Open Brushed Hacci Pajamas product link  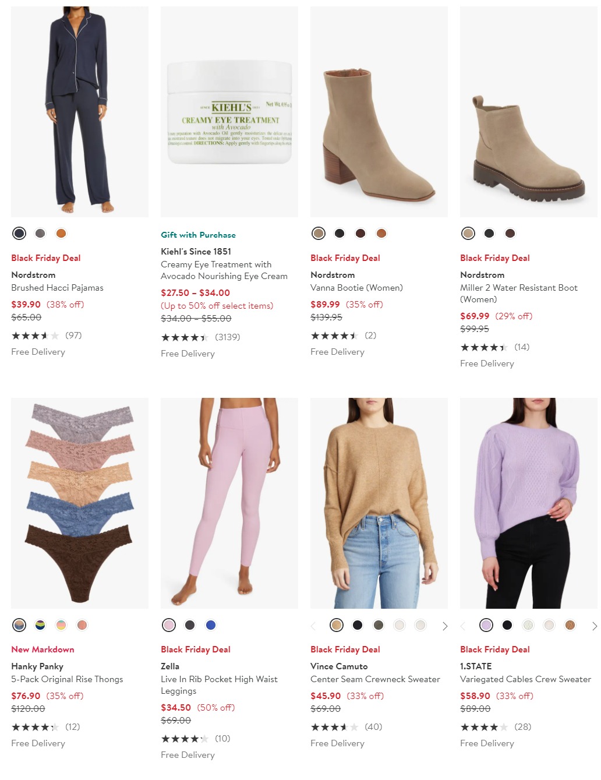click(x=57, y=288)
